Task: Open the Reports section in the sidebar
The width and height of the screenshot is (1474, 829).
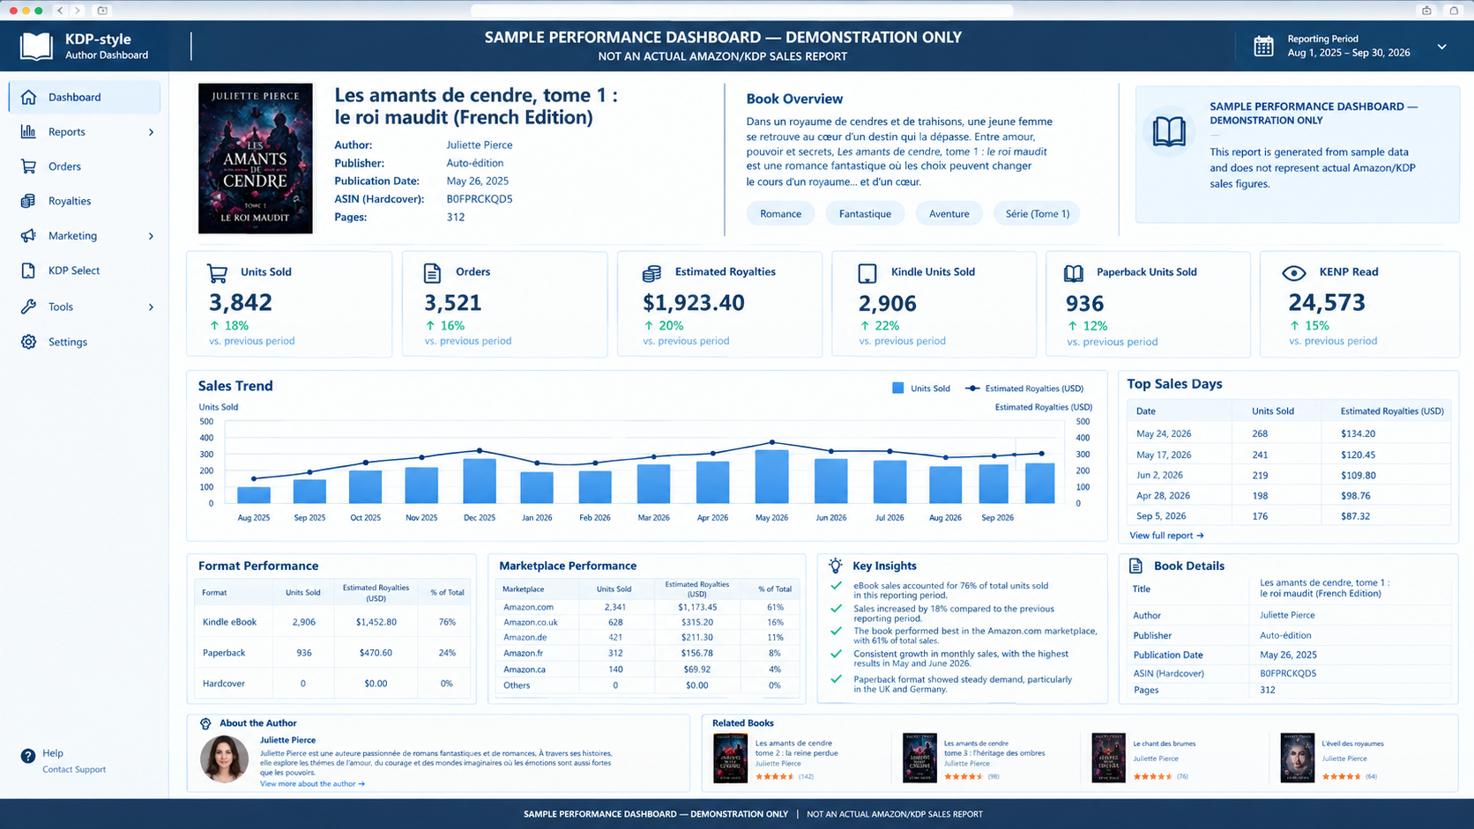Action: click(85, 132)
